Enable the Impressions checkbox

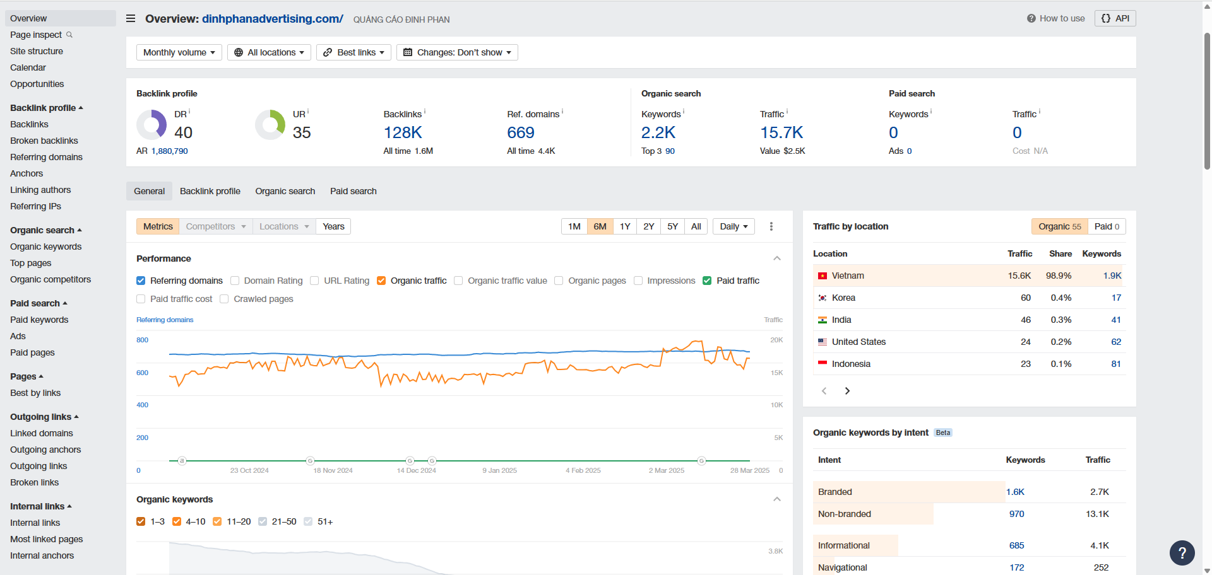(638, 281)
